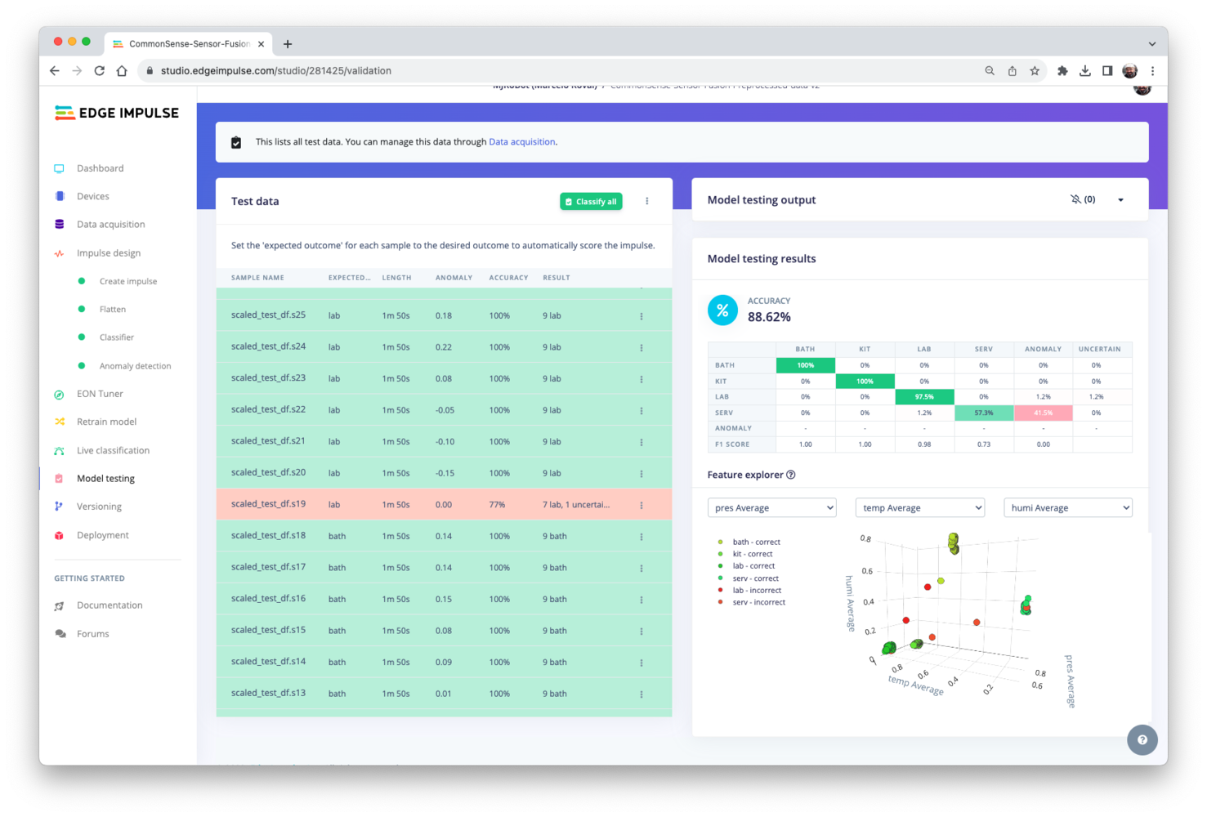Screen dimensions: 1207x817
Task: Open Live classification icon
Action: (x=59, y=450)
